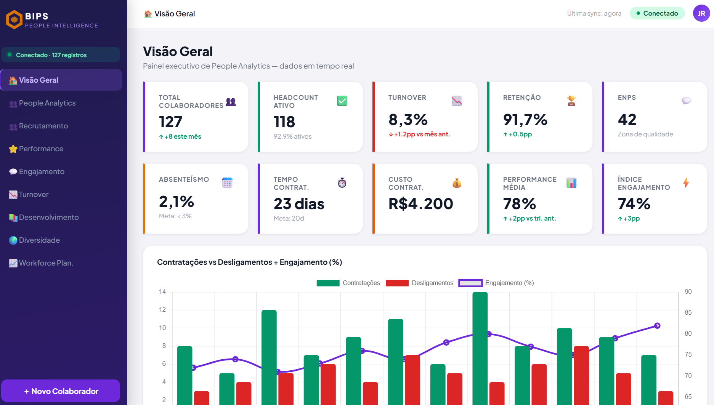Click the eNPS value 42
This screenshot has height=405, width=714.
point(627,120)
